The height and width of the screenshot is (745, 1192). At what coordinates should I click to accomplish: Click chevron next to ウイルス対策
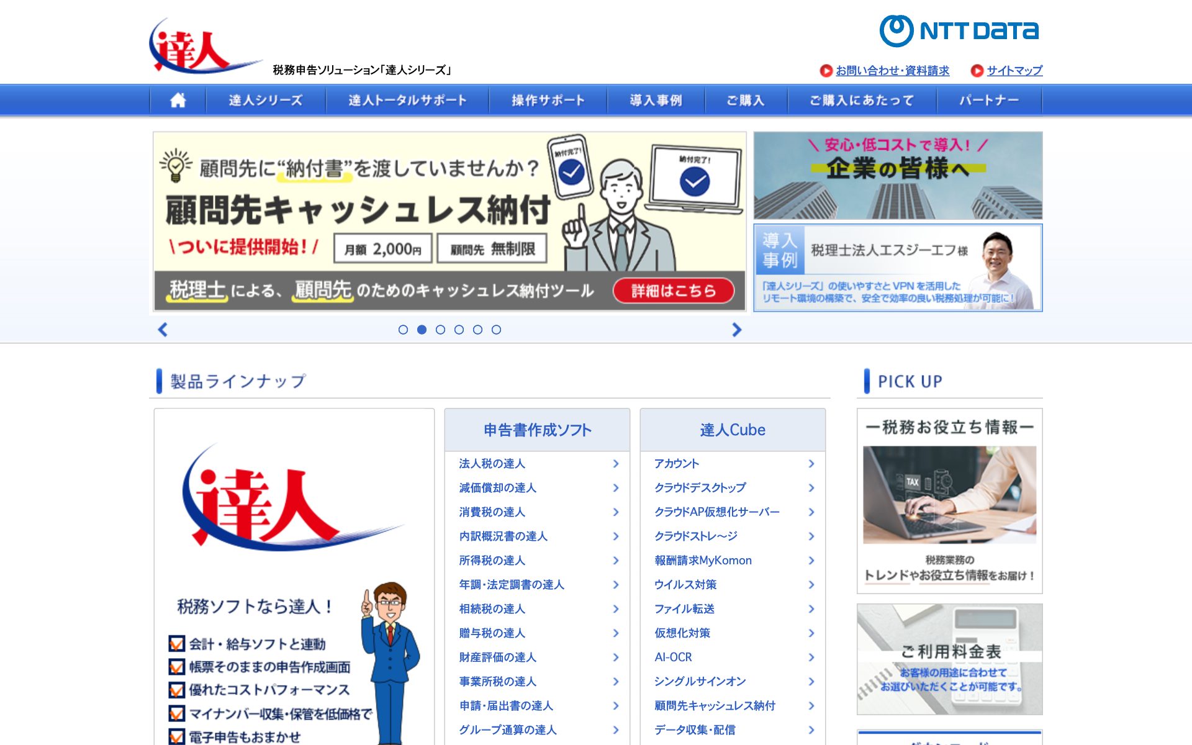(x=811, y=585)
